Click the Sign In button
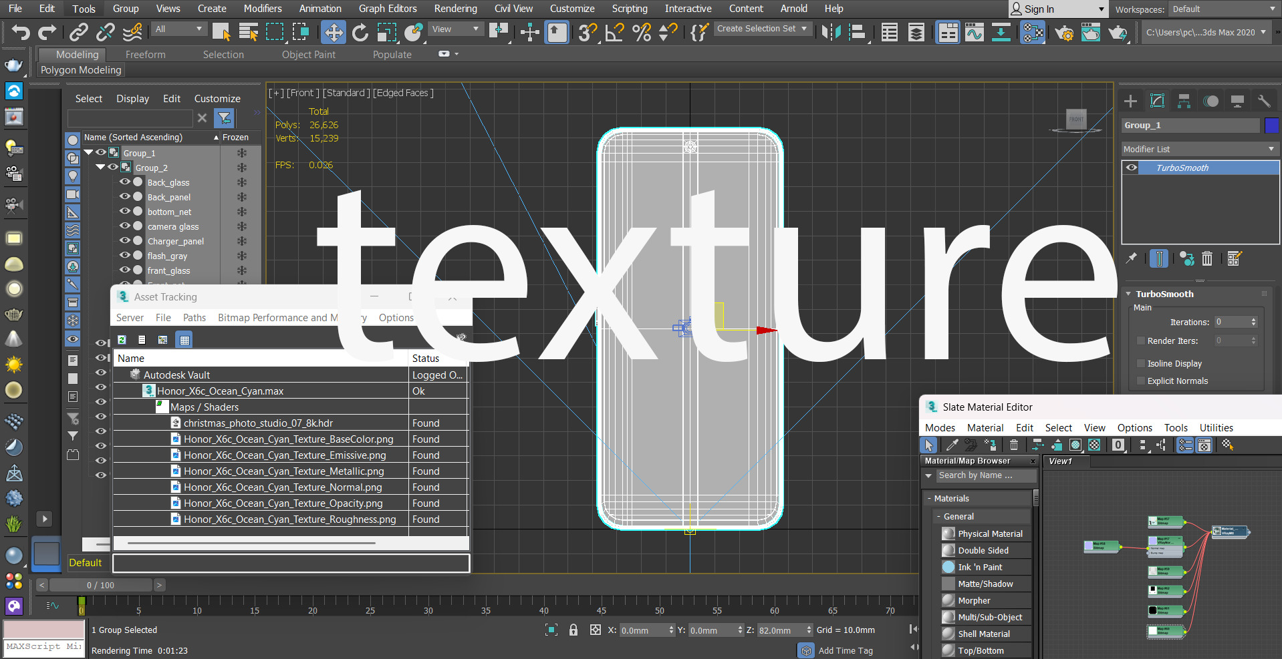 click(x=1057, y=9)
